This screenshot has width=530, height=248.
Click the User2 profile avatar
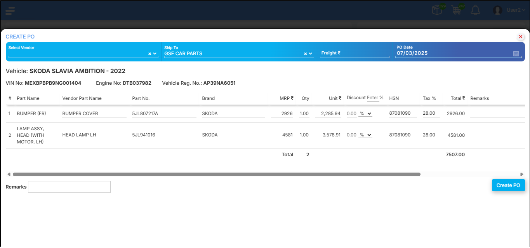(x=497, y=10)
